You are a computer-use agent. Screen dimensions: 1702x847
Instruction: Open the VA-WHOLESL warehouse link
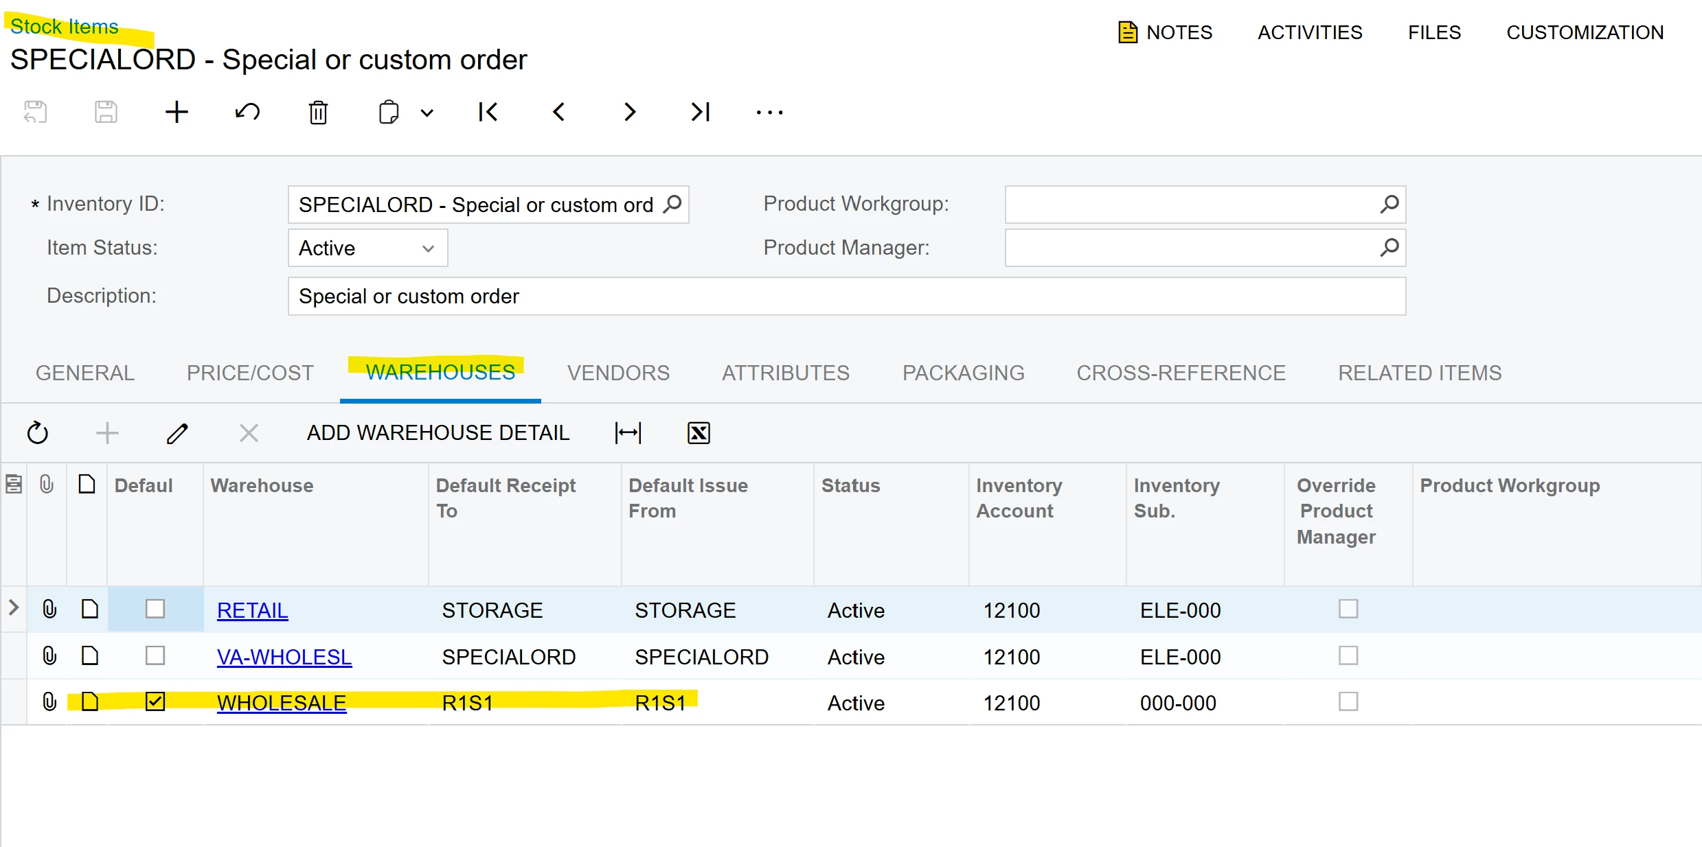point(284,656)
